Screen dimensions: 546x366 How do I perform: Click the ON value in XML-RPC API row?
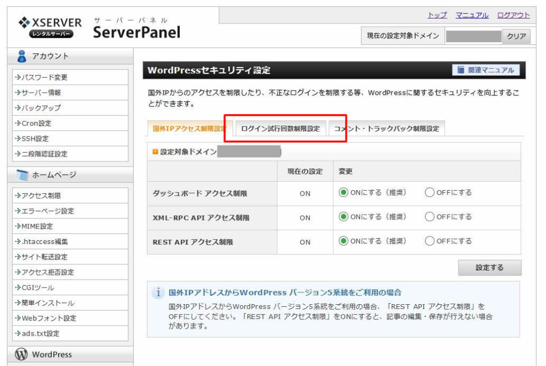[305, 218]
